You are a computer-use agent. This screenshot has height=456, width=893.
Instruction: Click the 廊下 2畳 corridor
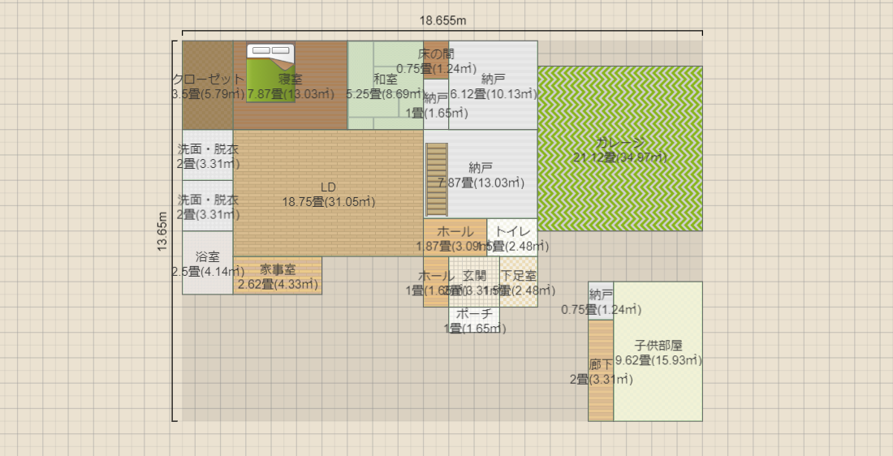tap(601, 371)
